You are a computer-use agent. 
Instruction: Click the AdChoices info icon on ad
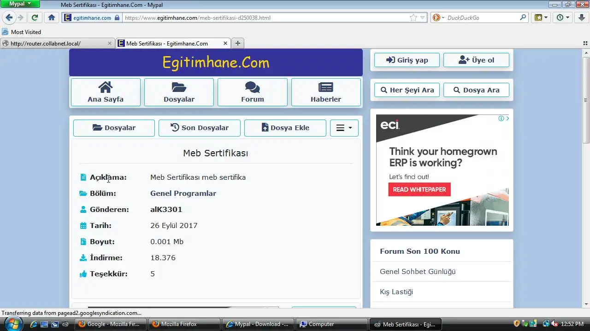501,119
